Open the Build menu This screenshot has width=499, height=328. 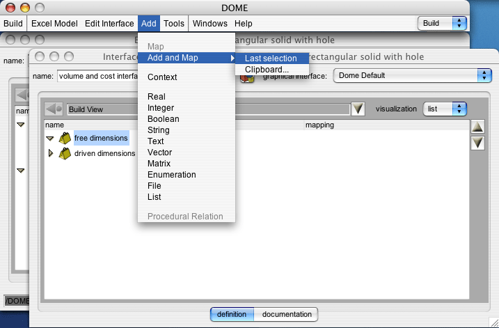pyautogui.click(x=13, y=24)
